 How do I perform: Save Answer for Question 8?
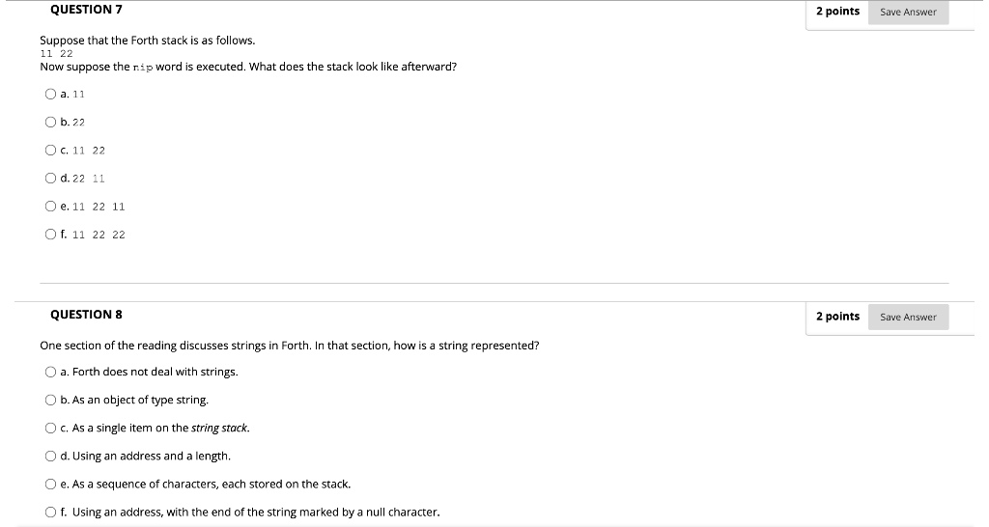point(908,318)
